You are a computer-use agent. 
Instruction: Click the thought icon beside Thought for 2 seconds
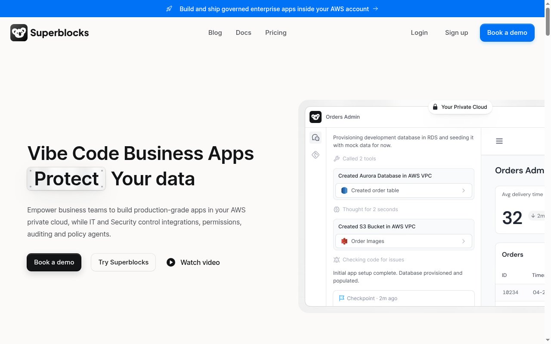pyautogui.click(x=337, y=209)
